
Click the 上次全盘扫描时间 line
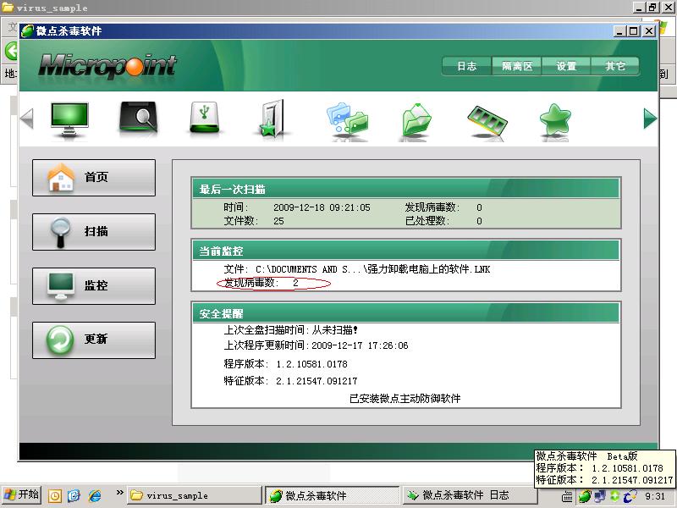[290, 330]
